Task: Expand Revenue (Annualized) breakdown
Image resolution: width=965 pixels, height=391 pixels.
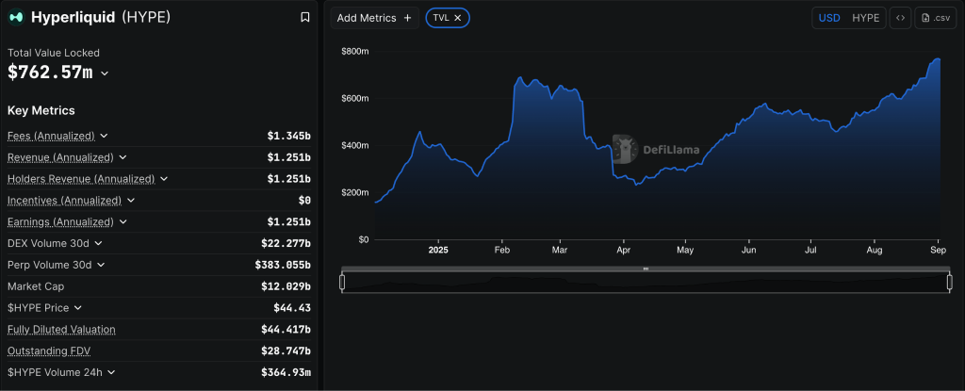Action: click(x=123, y=157)
